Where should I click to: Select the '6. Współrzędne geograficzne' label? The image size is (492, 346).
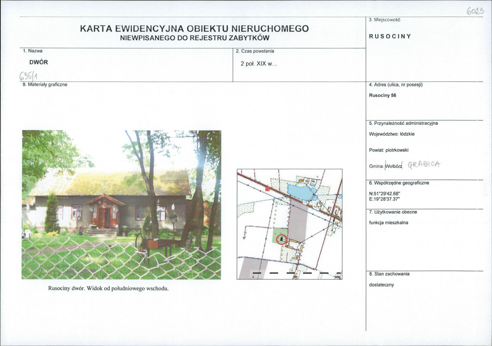click(399, 183)
